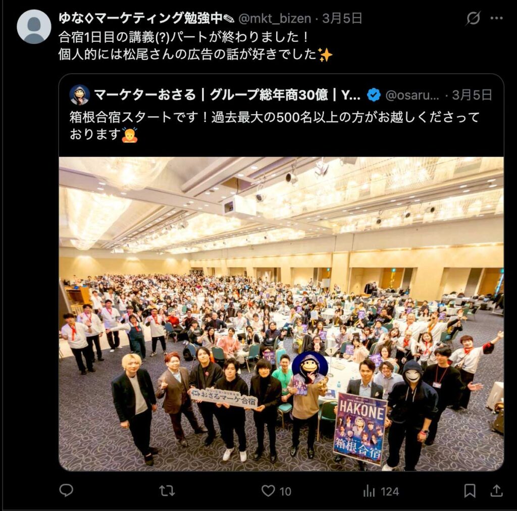
Task: Open the three-dot more options menu
Action: (x=496, y=18)
